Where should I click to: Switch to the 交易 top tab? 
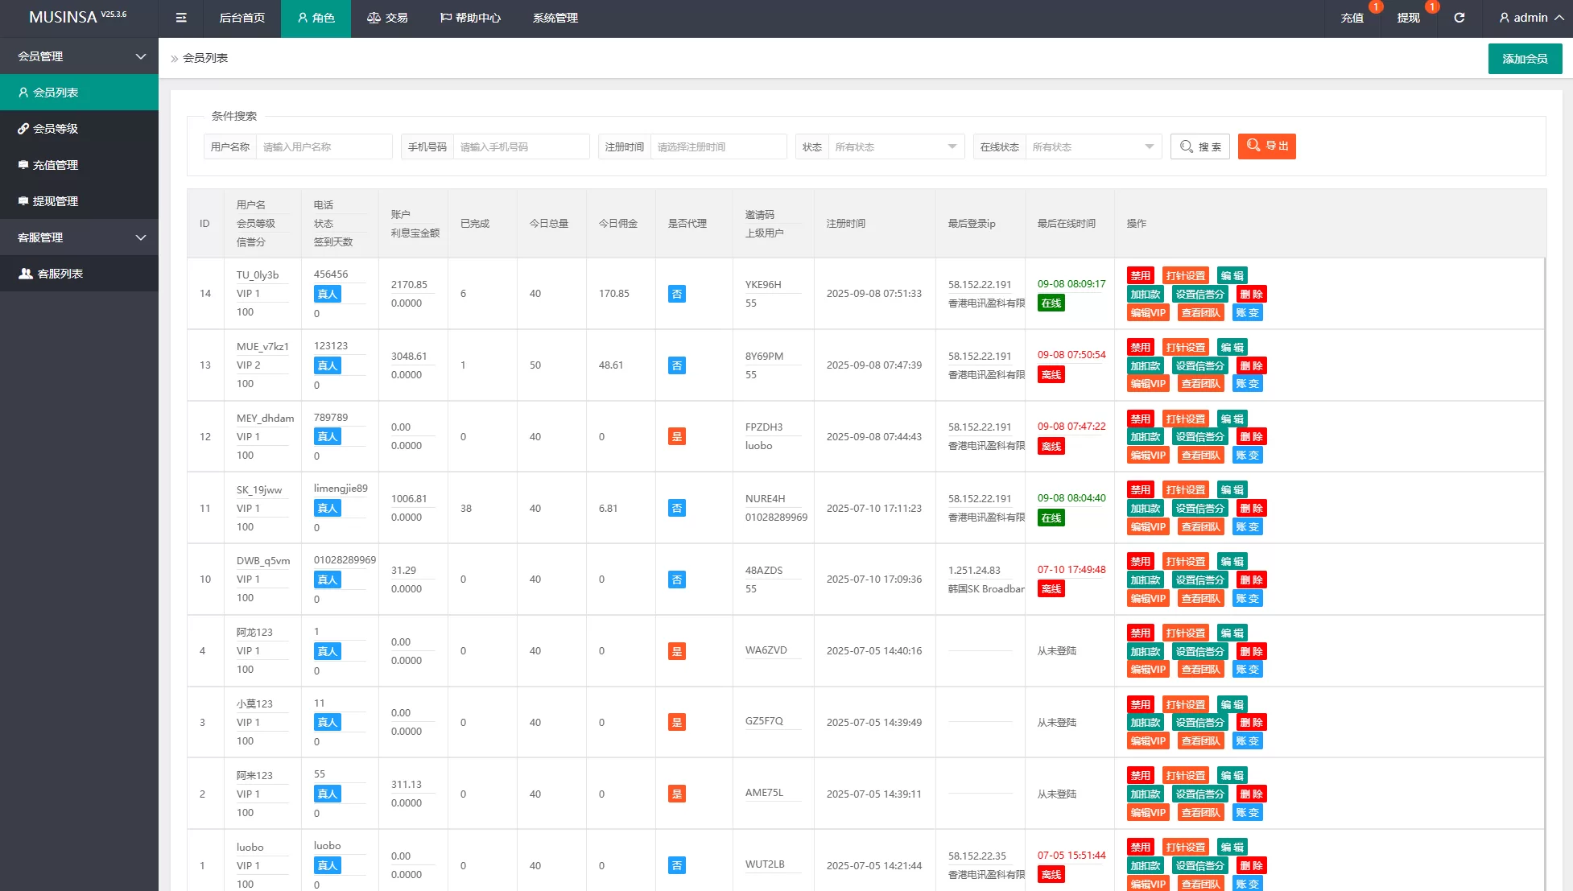387,18
